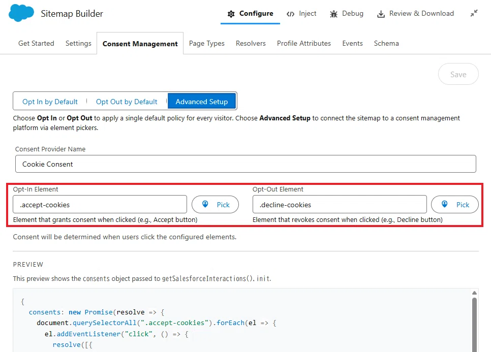Screen dimensions: 491x352
Task: Click the Save button
Action: pyautogui.click(x=458, y=74)
